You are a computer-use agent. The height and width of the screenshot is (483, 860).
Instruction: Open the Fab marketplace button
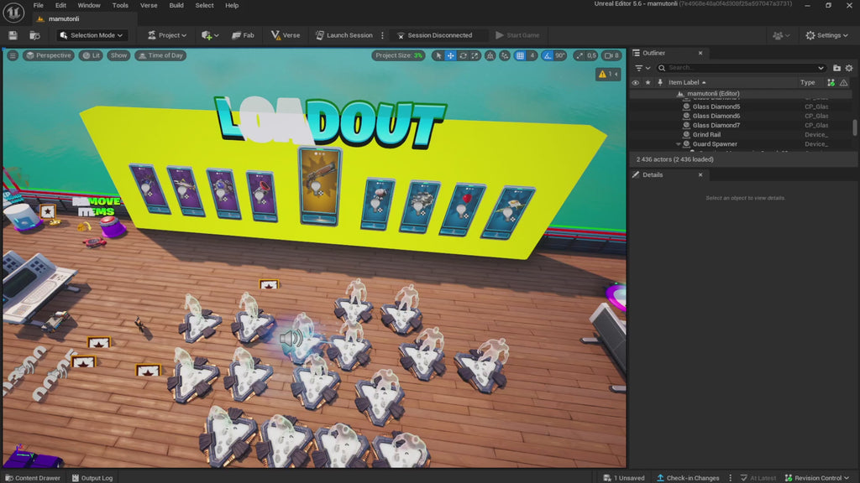tap(243, 35)
